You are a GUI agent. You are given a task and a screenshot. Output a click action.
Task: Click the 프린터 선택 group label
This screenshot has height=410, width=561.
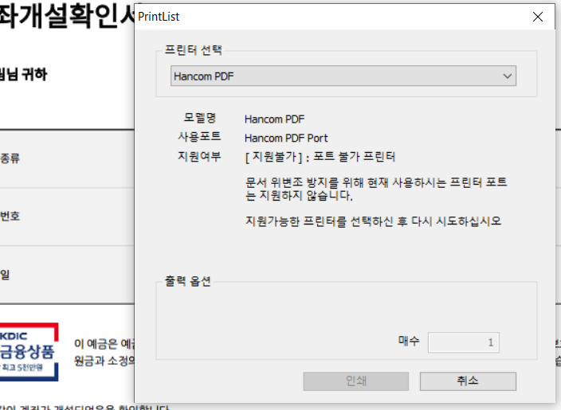coord(193,49)
